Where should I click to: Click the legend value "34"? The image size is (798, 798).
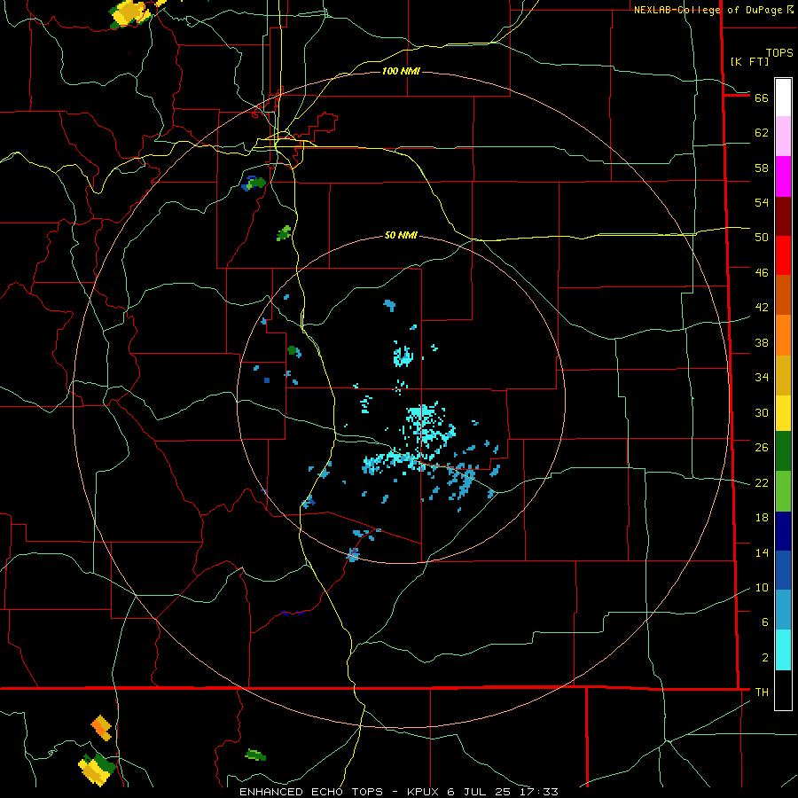762,377
